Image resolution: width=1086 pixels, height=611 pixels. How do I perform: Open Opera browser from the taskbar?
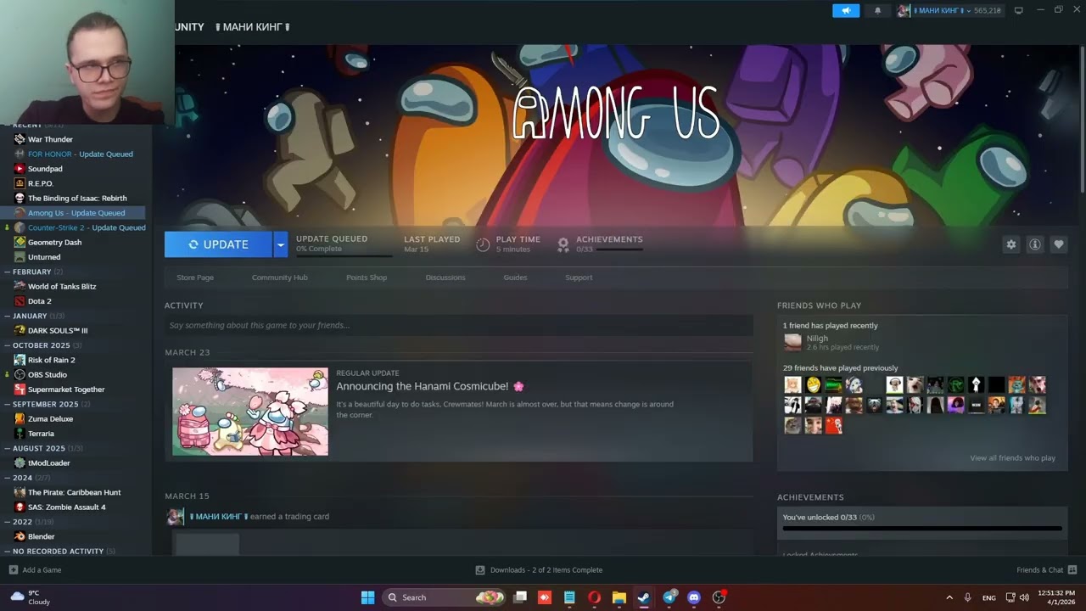(594, 597)
